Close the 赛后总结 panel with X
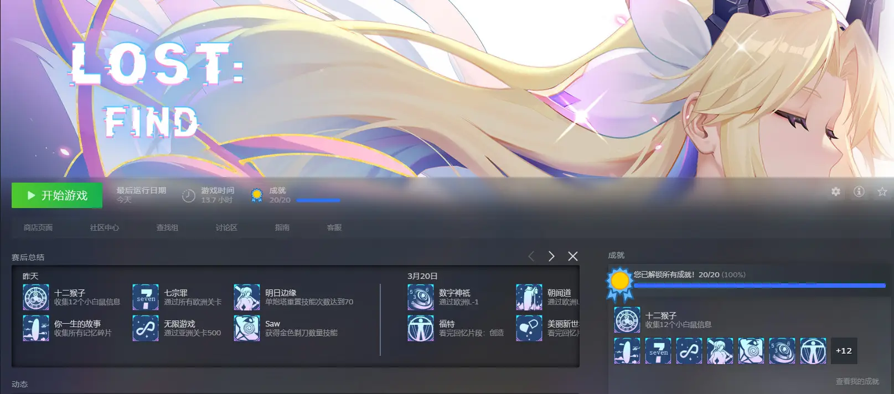 coord(573,256)
